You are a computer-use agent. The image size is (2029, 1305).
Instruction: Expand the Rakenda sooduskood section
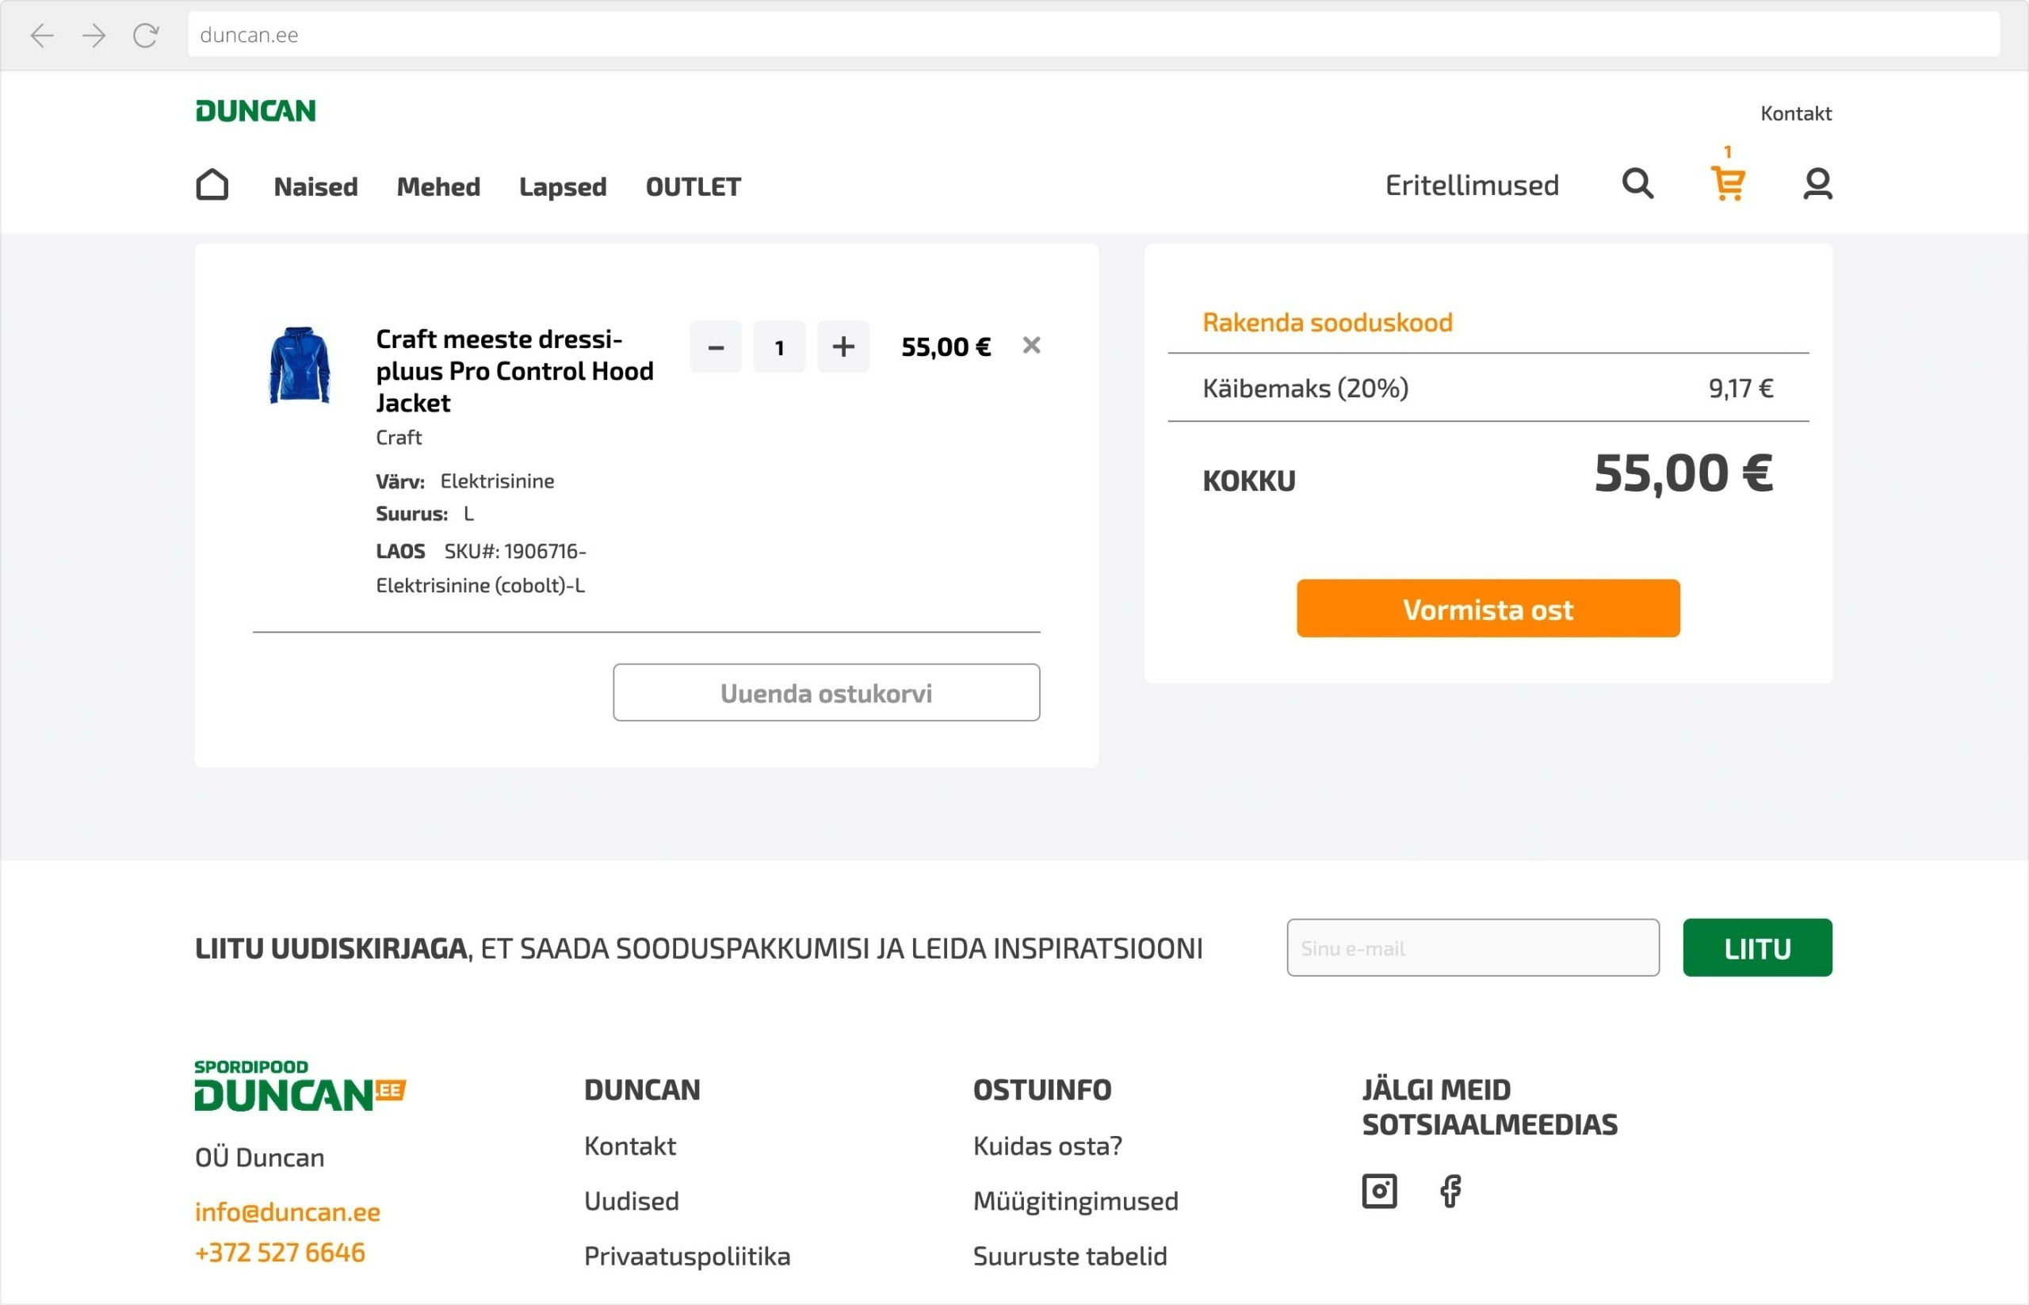pyautogui.click(x=1327, y=322)
